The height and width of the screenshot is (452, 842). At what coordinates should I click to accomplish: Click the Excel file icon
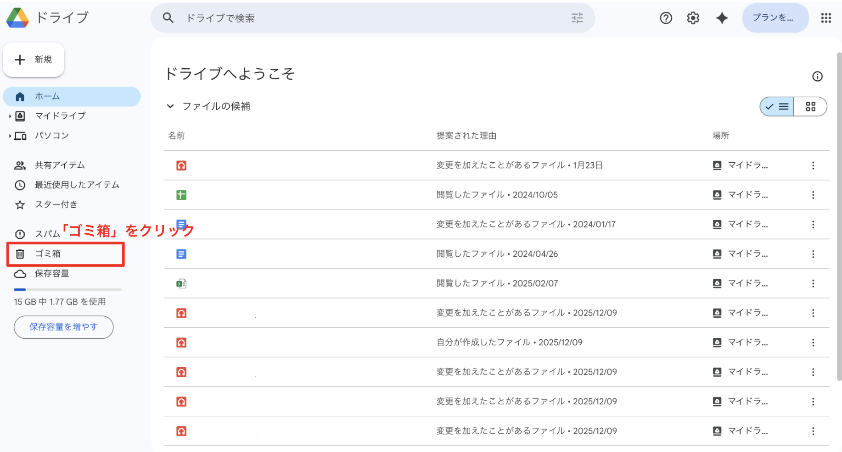click(x=181, y=284)
